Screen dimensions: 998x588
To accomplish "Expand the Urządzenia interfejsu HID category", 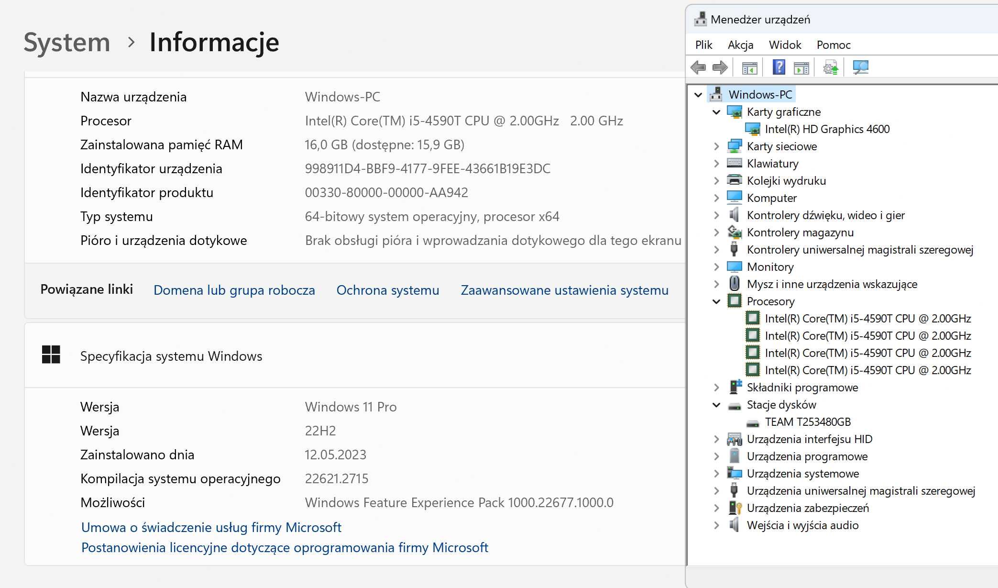I will tap(716, 439).
